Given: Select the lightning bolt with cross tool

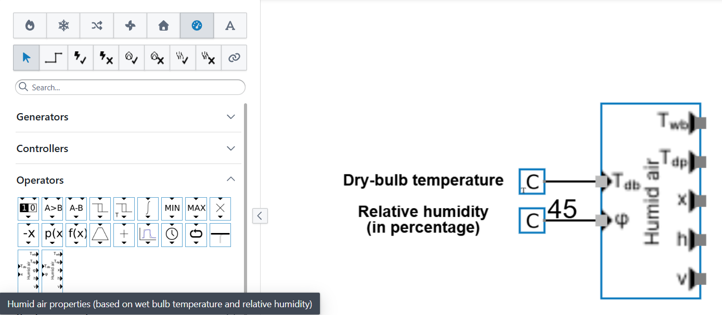Looking at the screenshot, I should pyautogui.click(x=106, y=58).
